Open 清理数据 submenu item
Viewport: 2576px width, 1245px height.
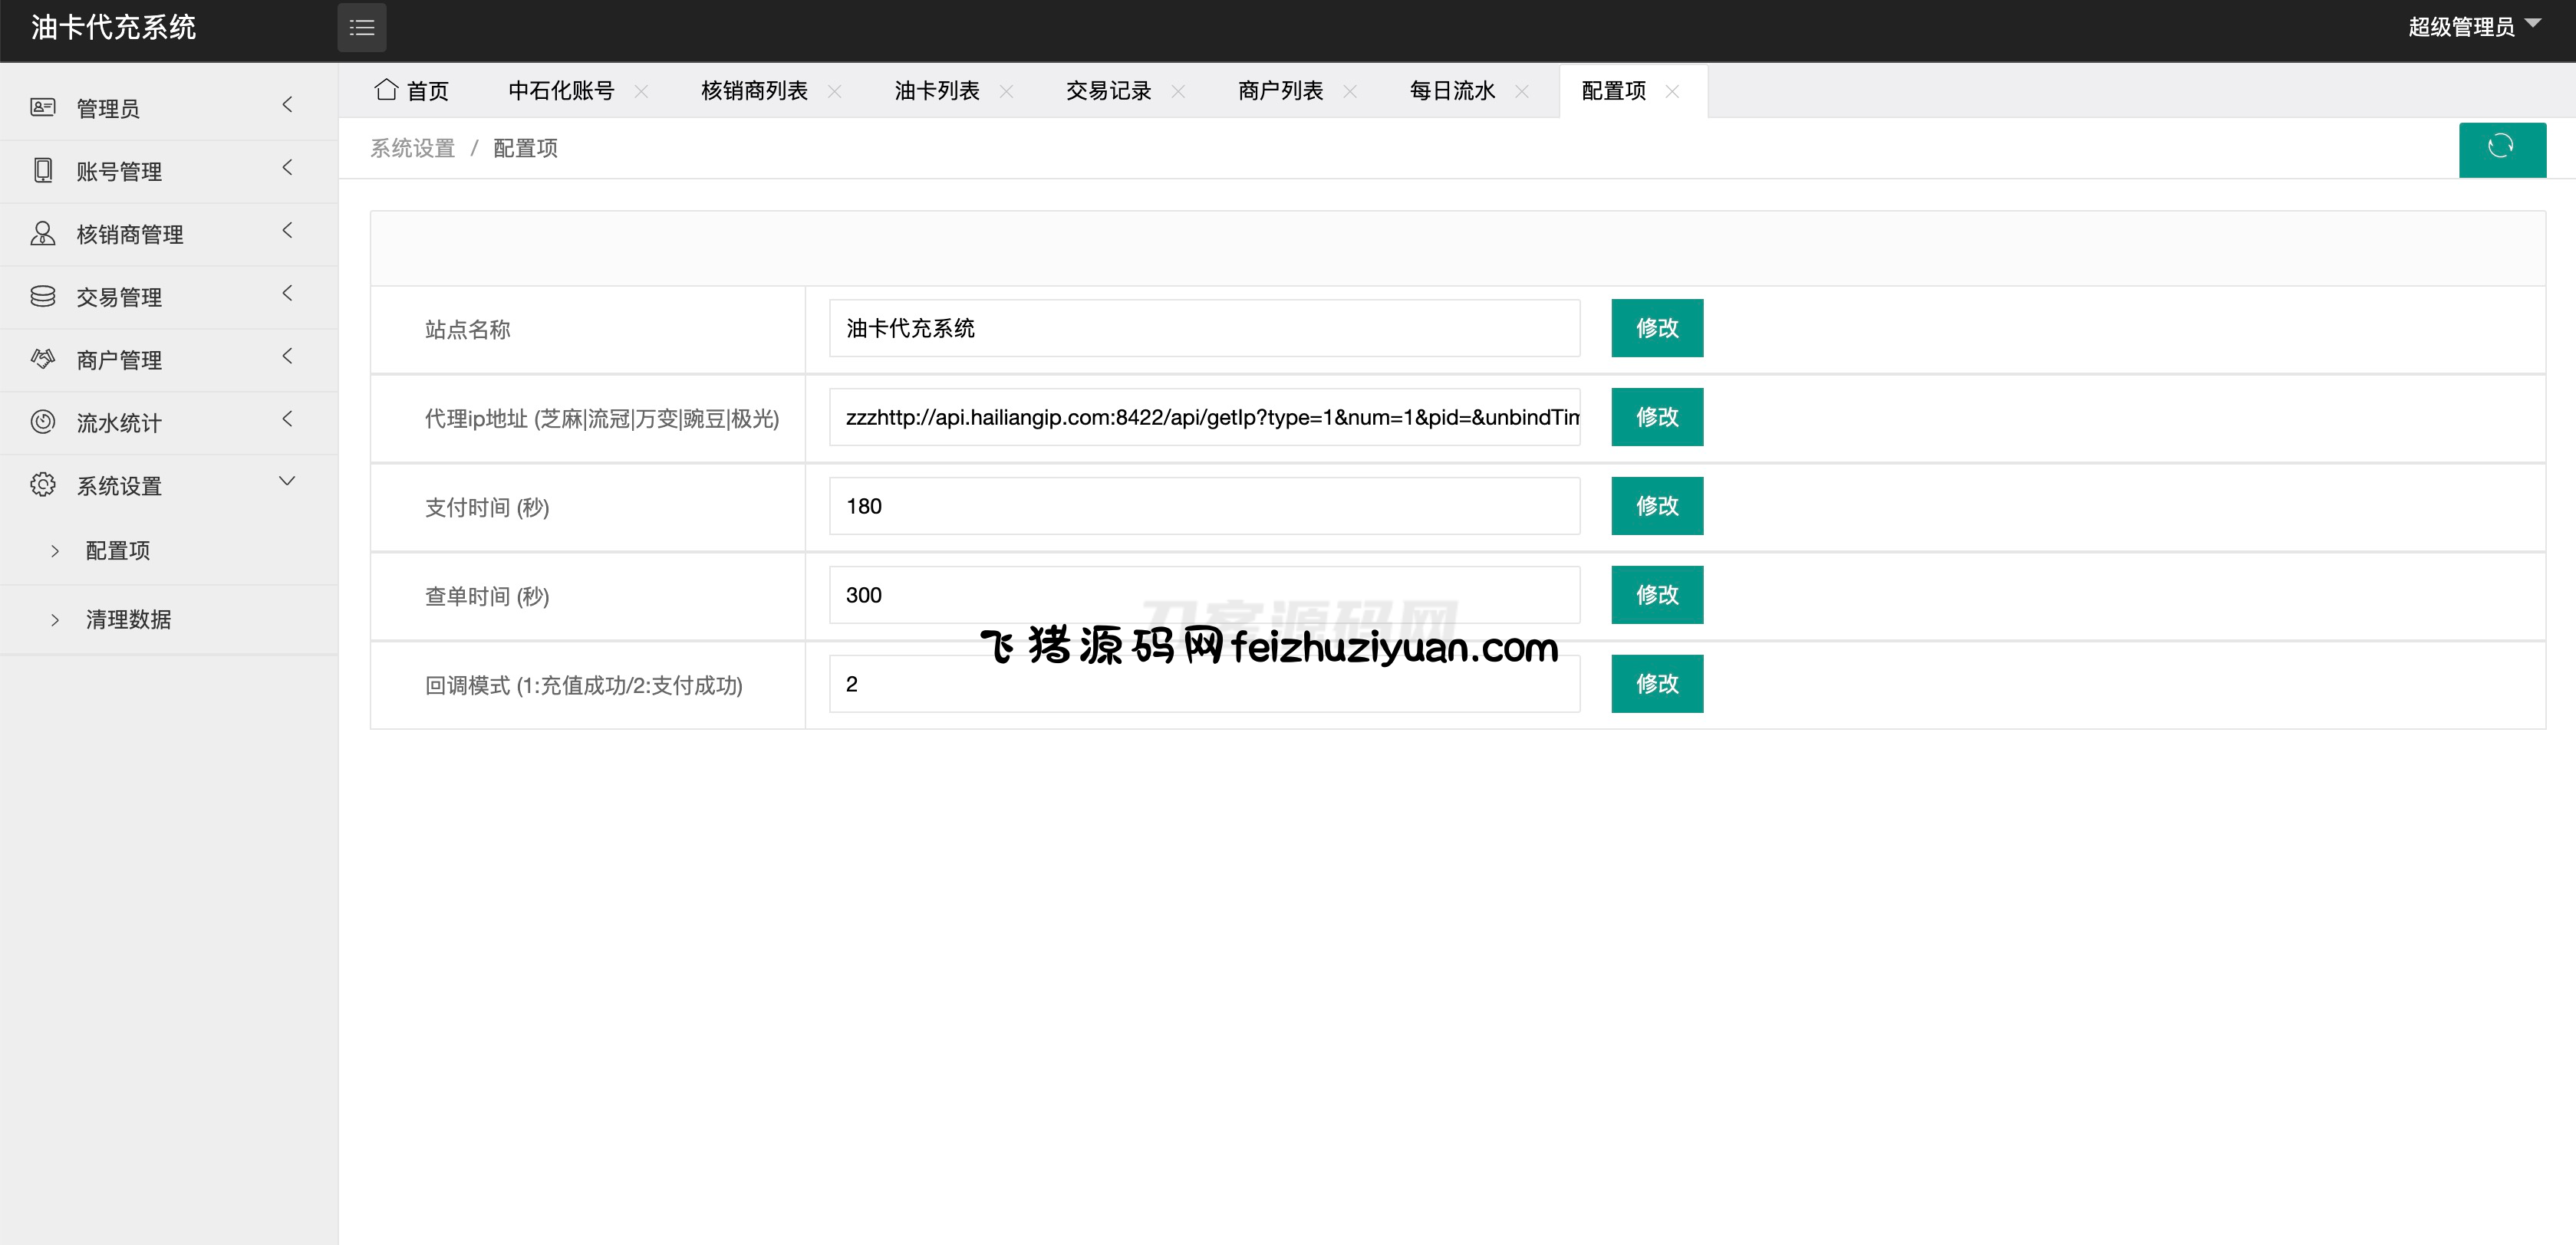(128, 619)
